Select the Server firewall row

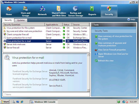[x=46, y=48]
